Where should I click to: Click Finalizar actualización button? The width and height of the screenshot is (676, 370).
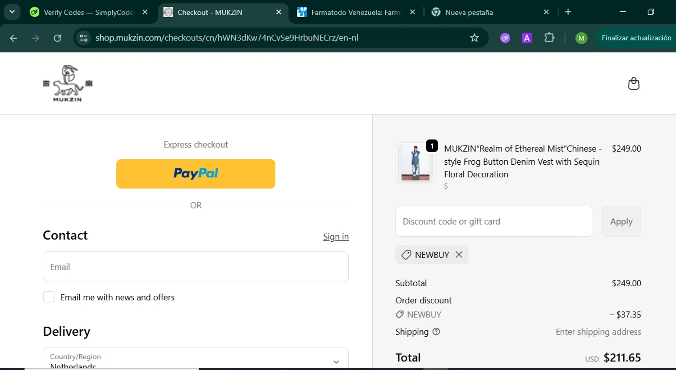pos(636,38)
